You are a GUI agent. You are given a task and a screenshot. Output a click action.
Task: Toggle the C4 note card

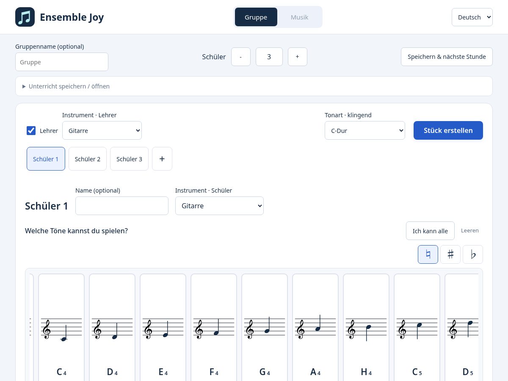tap(61, 327)
